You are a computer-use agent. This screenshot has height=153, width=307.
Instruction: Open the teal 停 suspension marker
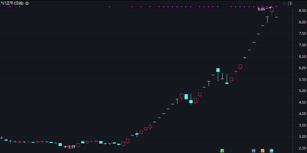(x=272, y=151)
